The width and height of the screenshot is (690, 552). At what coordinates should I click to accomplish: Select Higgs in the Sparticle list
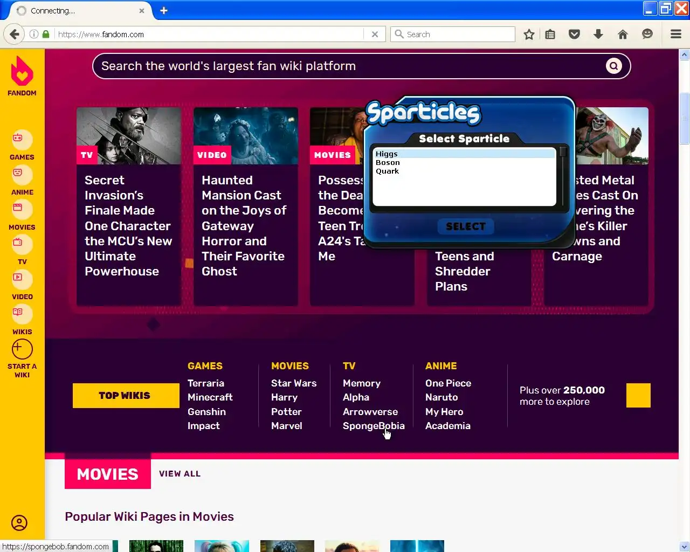[464, 154]
